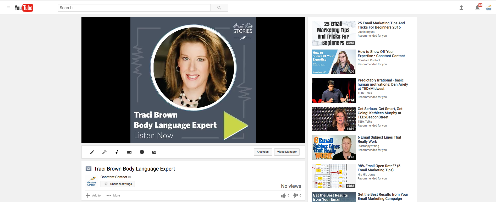Like the video with thumbs up
The height and width of the screenshot is (202, 496).
pyautogui.click(x=283, y=195)
